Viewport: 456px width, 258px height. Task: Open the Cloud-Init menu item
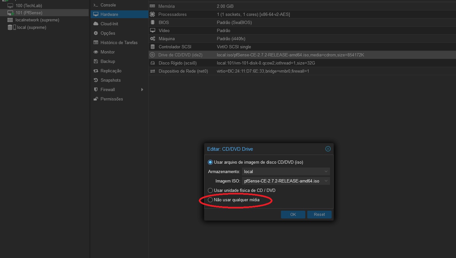(119, 24)
